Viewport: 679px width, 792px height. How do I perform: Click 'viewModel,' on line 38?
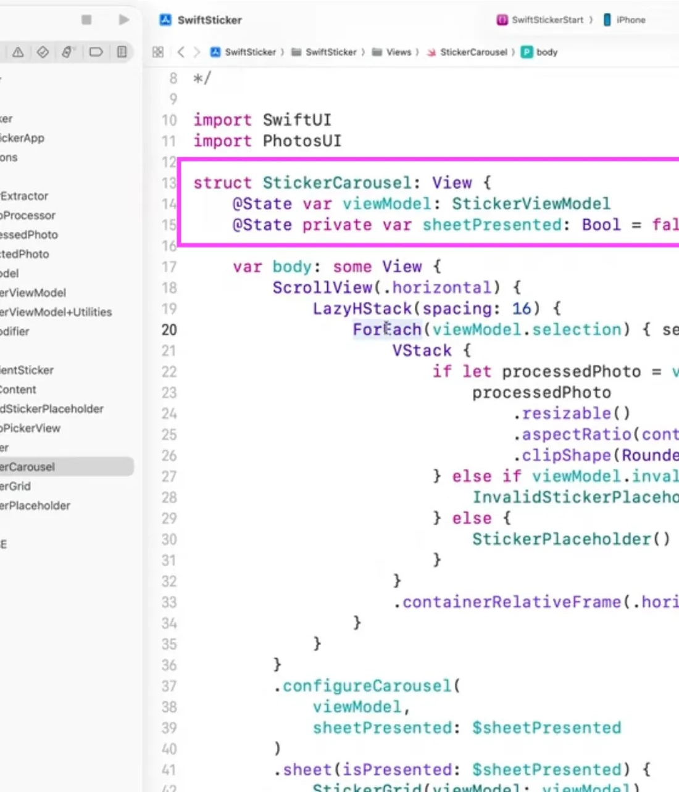pyautogui.click(x=362, y=707)
